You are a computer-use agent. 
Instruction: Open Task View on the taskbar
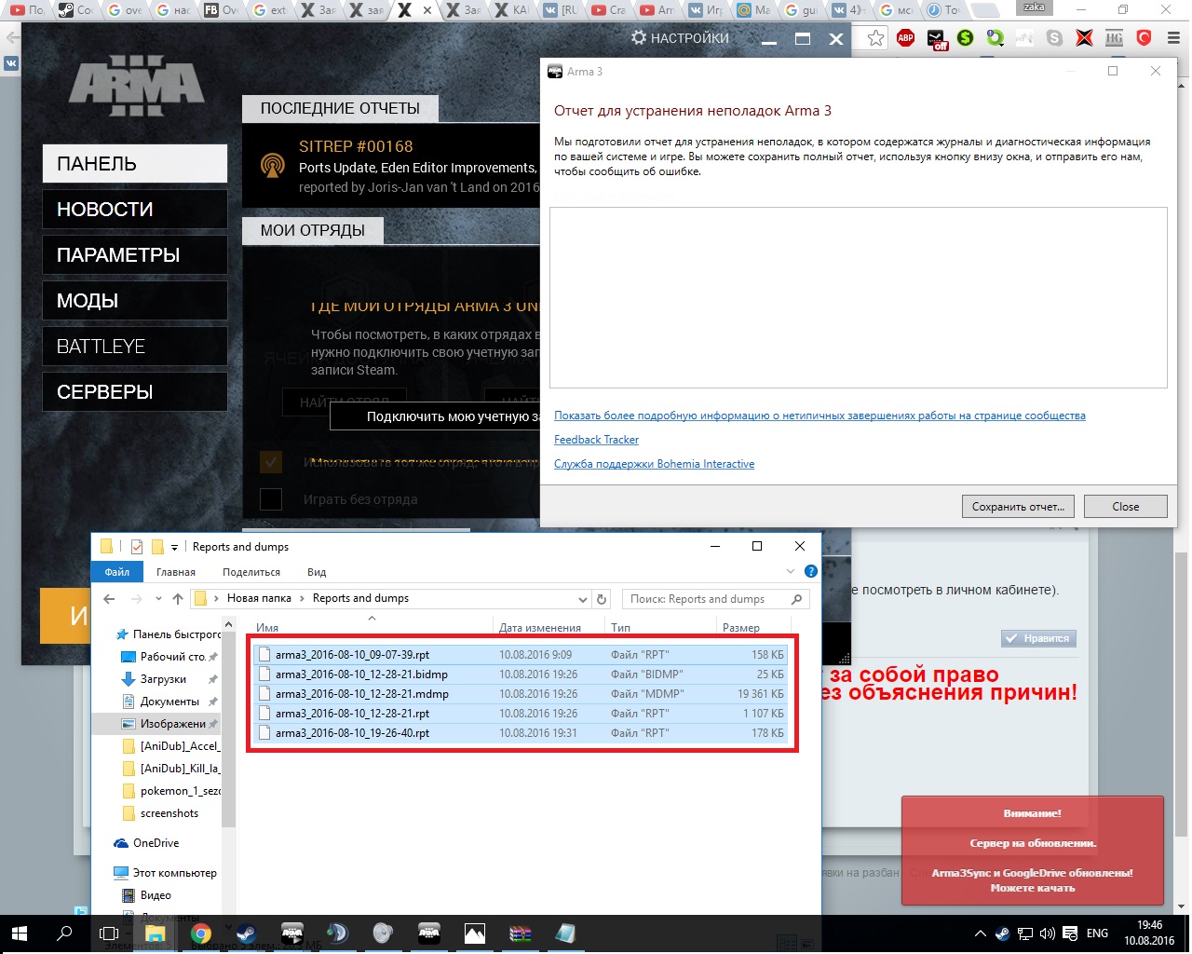(x=109, y=933)
